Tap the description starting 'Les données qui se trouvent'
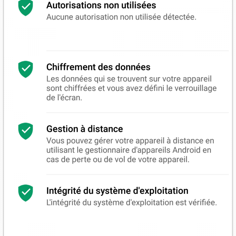The image size is (236, 236). tap(131, 88)
